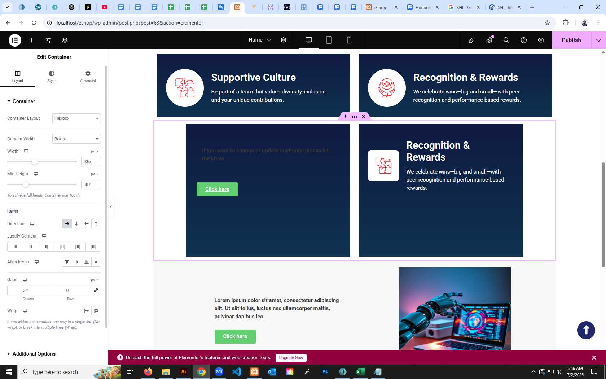Click the Min Height slider handle
The width and height of the screenshot is (606, 379).
pos(26,184)
